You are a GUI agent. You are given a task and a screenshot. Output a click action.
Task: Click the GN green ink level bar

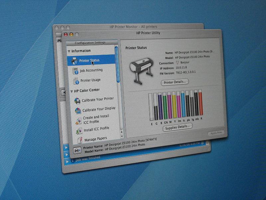165,106
